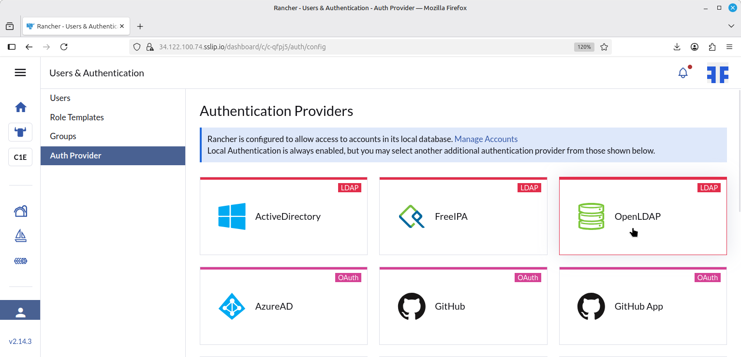Select the GitHub provider card
The width and height of the screenshot is (741, 357).
pyautogui.click(x=463, y=306)
